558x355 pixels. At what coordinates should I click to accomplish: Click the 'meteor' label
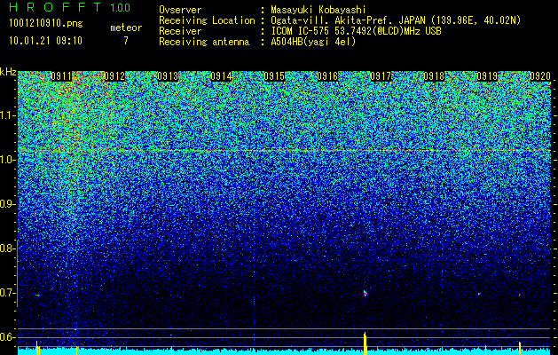(x=126, y=28)
